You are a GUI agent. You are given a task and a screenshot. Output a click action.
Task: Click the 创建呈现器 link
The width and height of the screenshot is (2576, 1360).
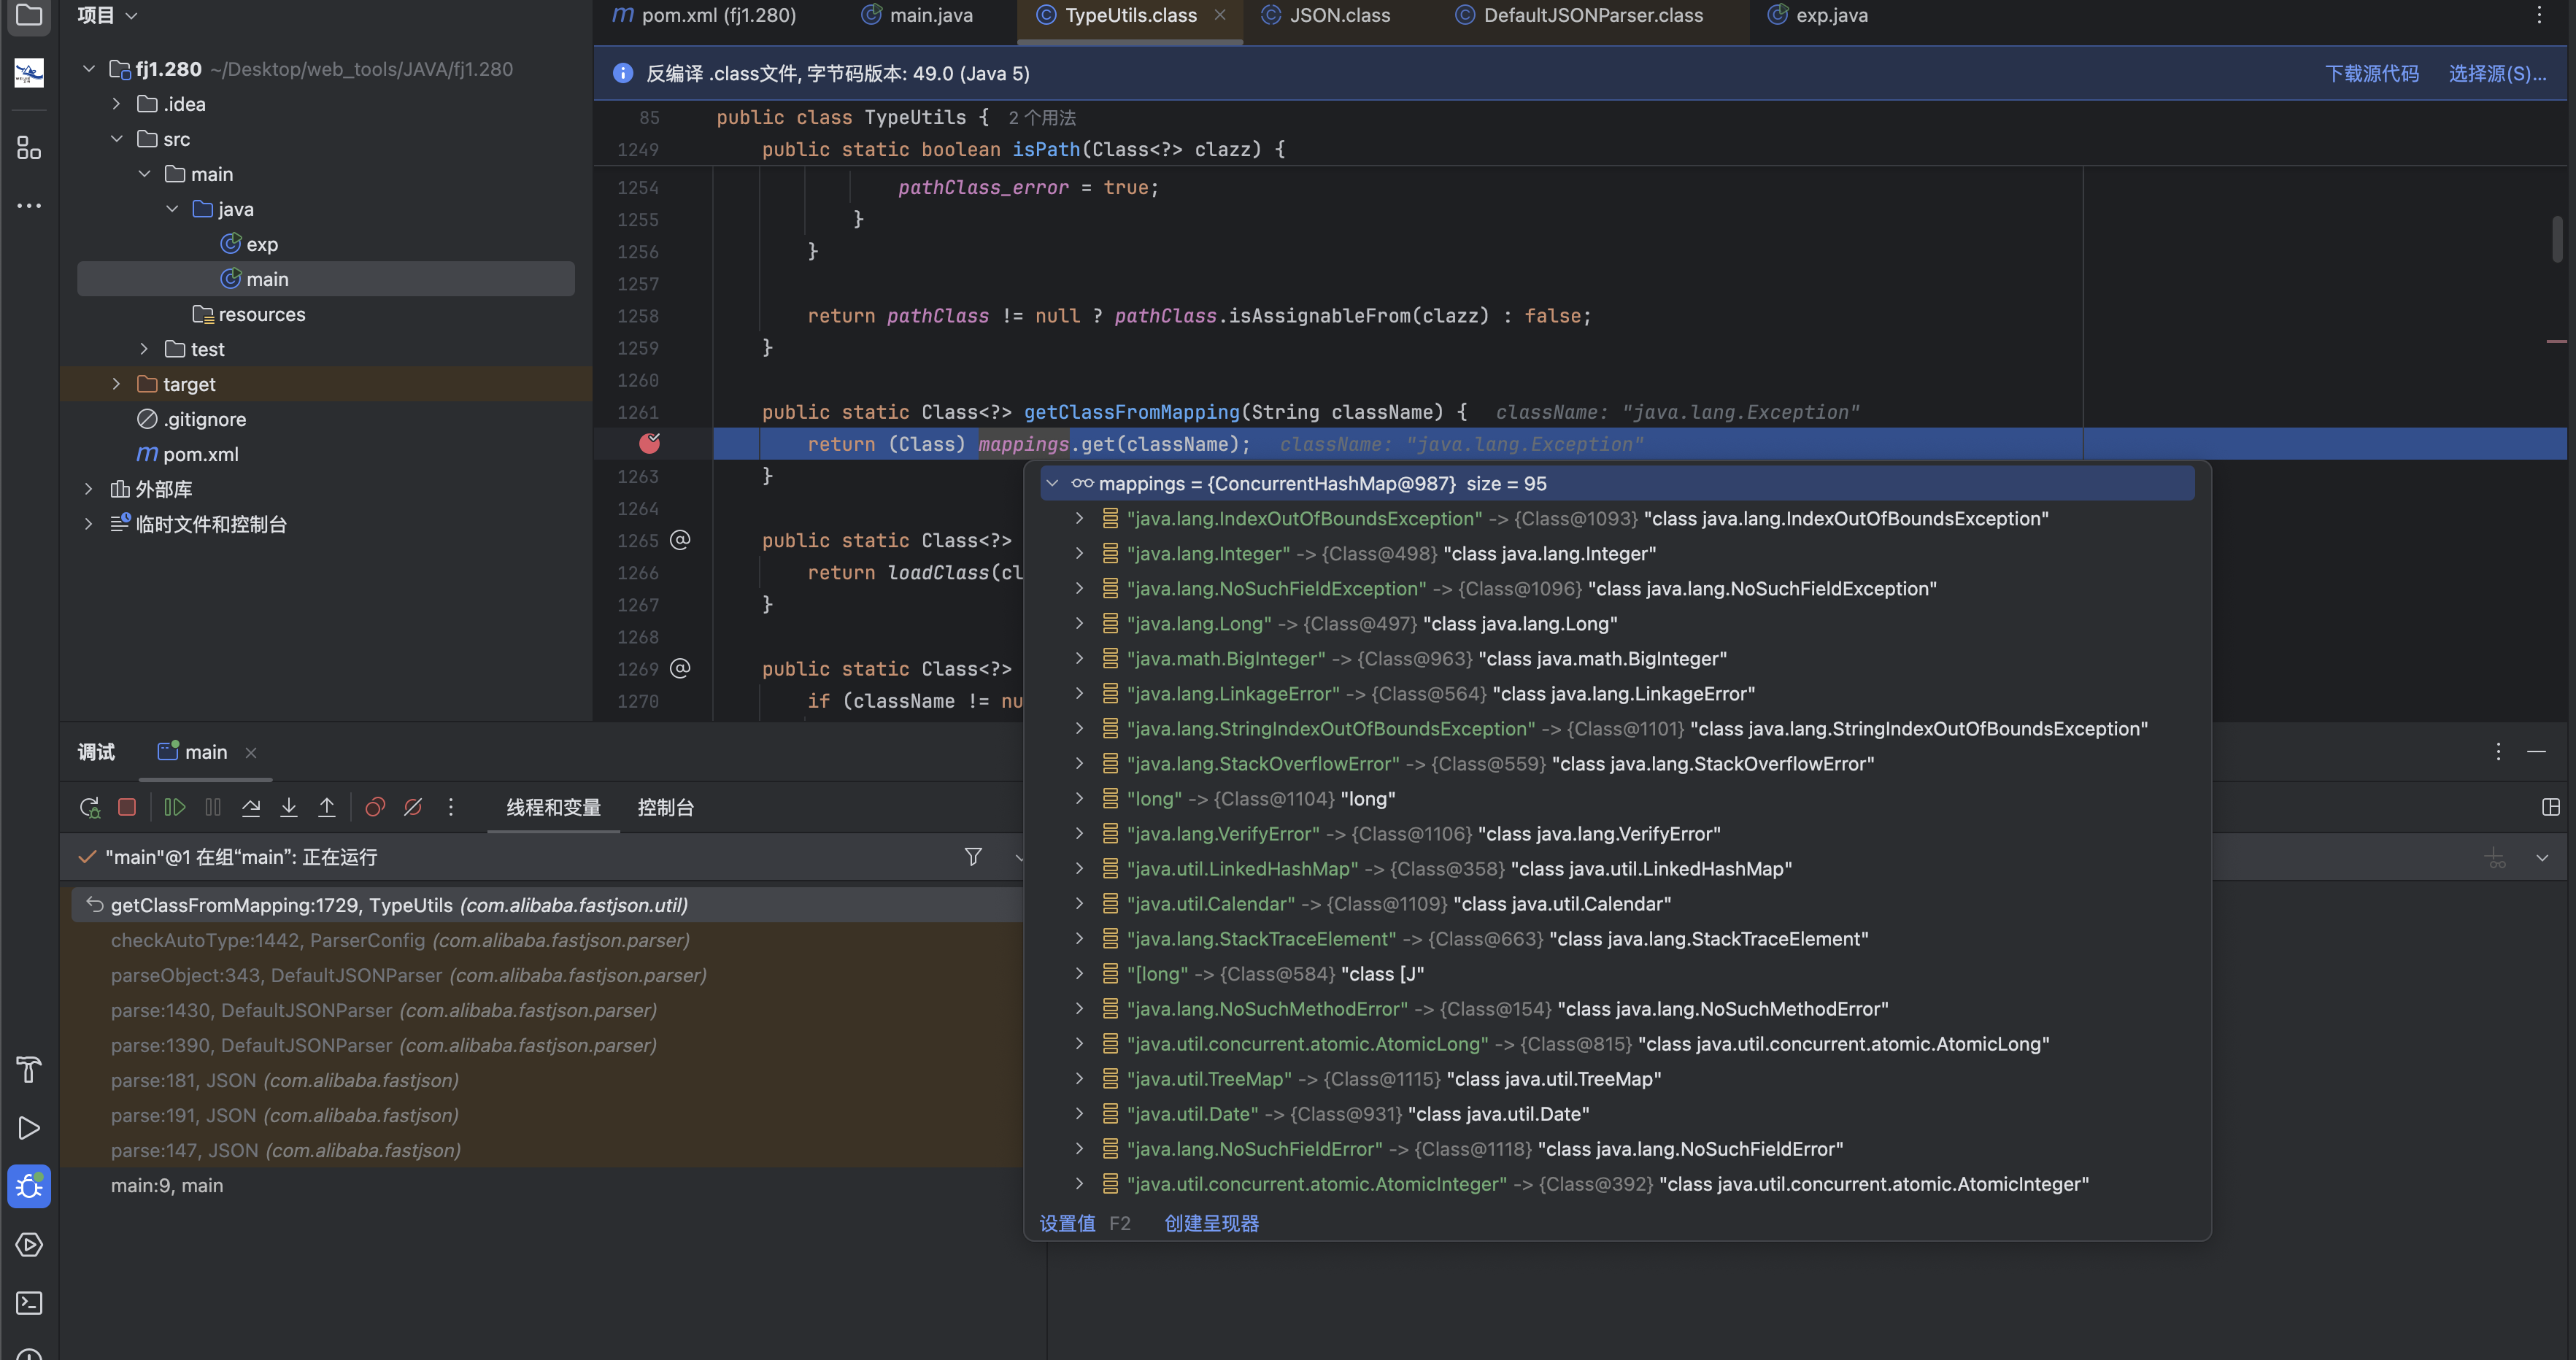pos(1212,1224)
